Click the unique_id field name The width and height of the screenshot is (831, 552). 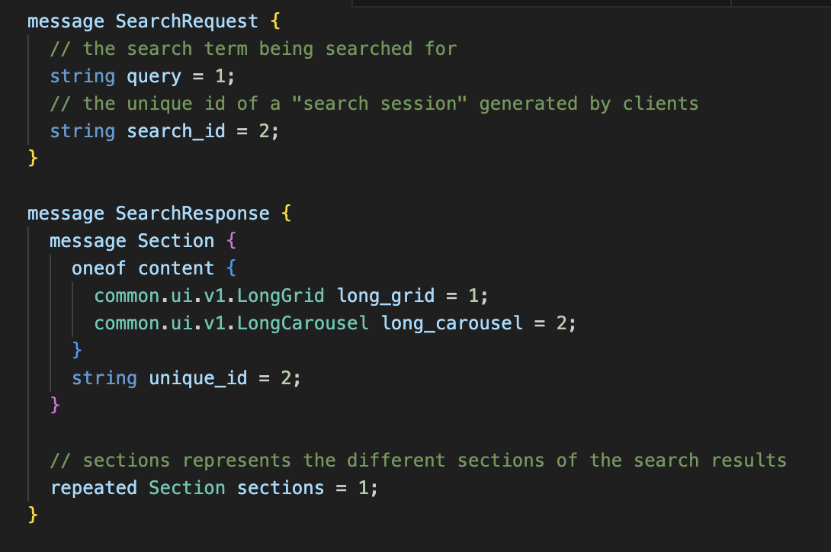[198, 379]
